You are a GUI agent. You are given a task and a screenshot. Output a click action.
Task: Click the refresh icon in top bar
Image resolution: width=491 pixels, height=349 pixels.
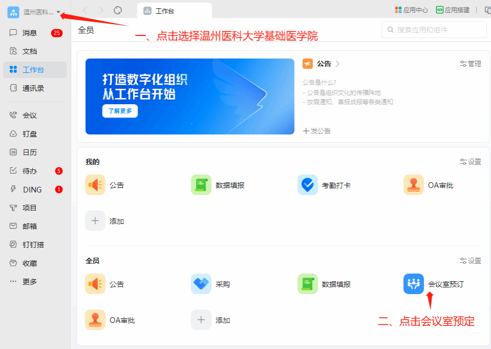(x=118, y=10)
